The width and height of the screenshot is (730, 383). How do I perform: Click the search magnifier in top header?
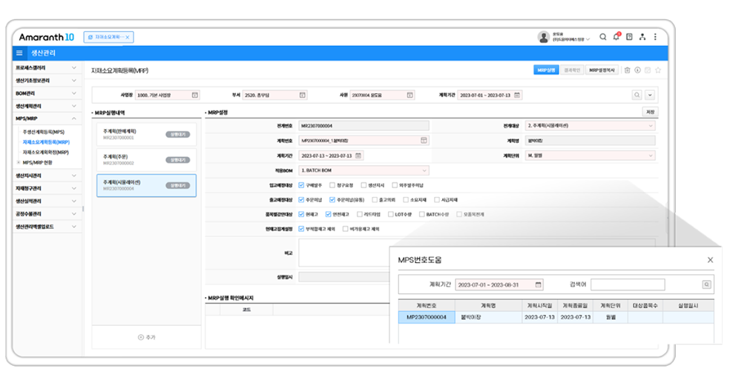tap(602, 36)
